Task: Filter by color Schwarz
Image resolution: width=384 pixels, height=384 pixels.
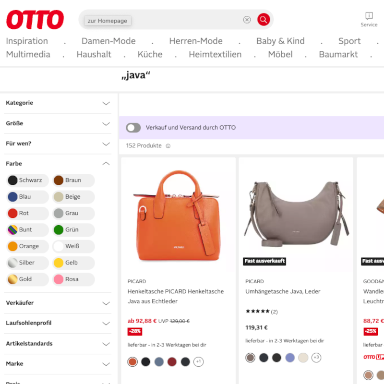Action: pos(27,180)
